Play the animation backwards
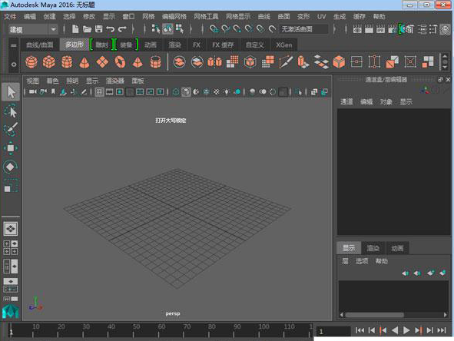 point(394,330)
